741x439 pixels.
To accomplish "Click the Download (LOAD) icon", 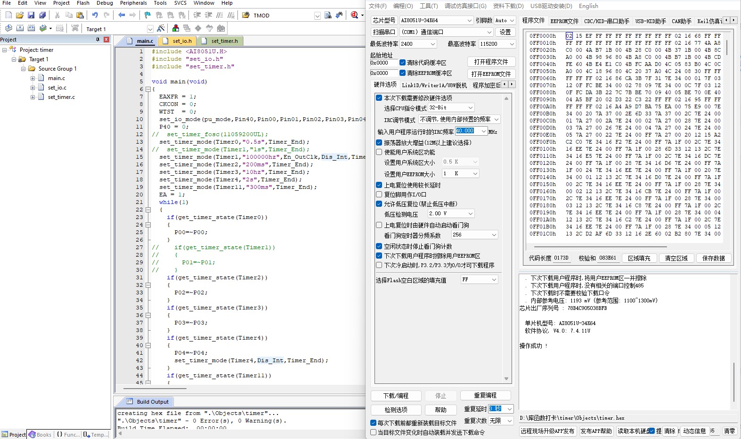I will (75, 28).
